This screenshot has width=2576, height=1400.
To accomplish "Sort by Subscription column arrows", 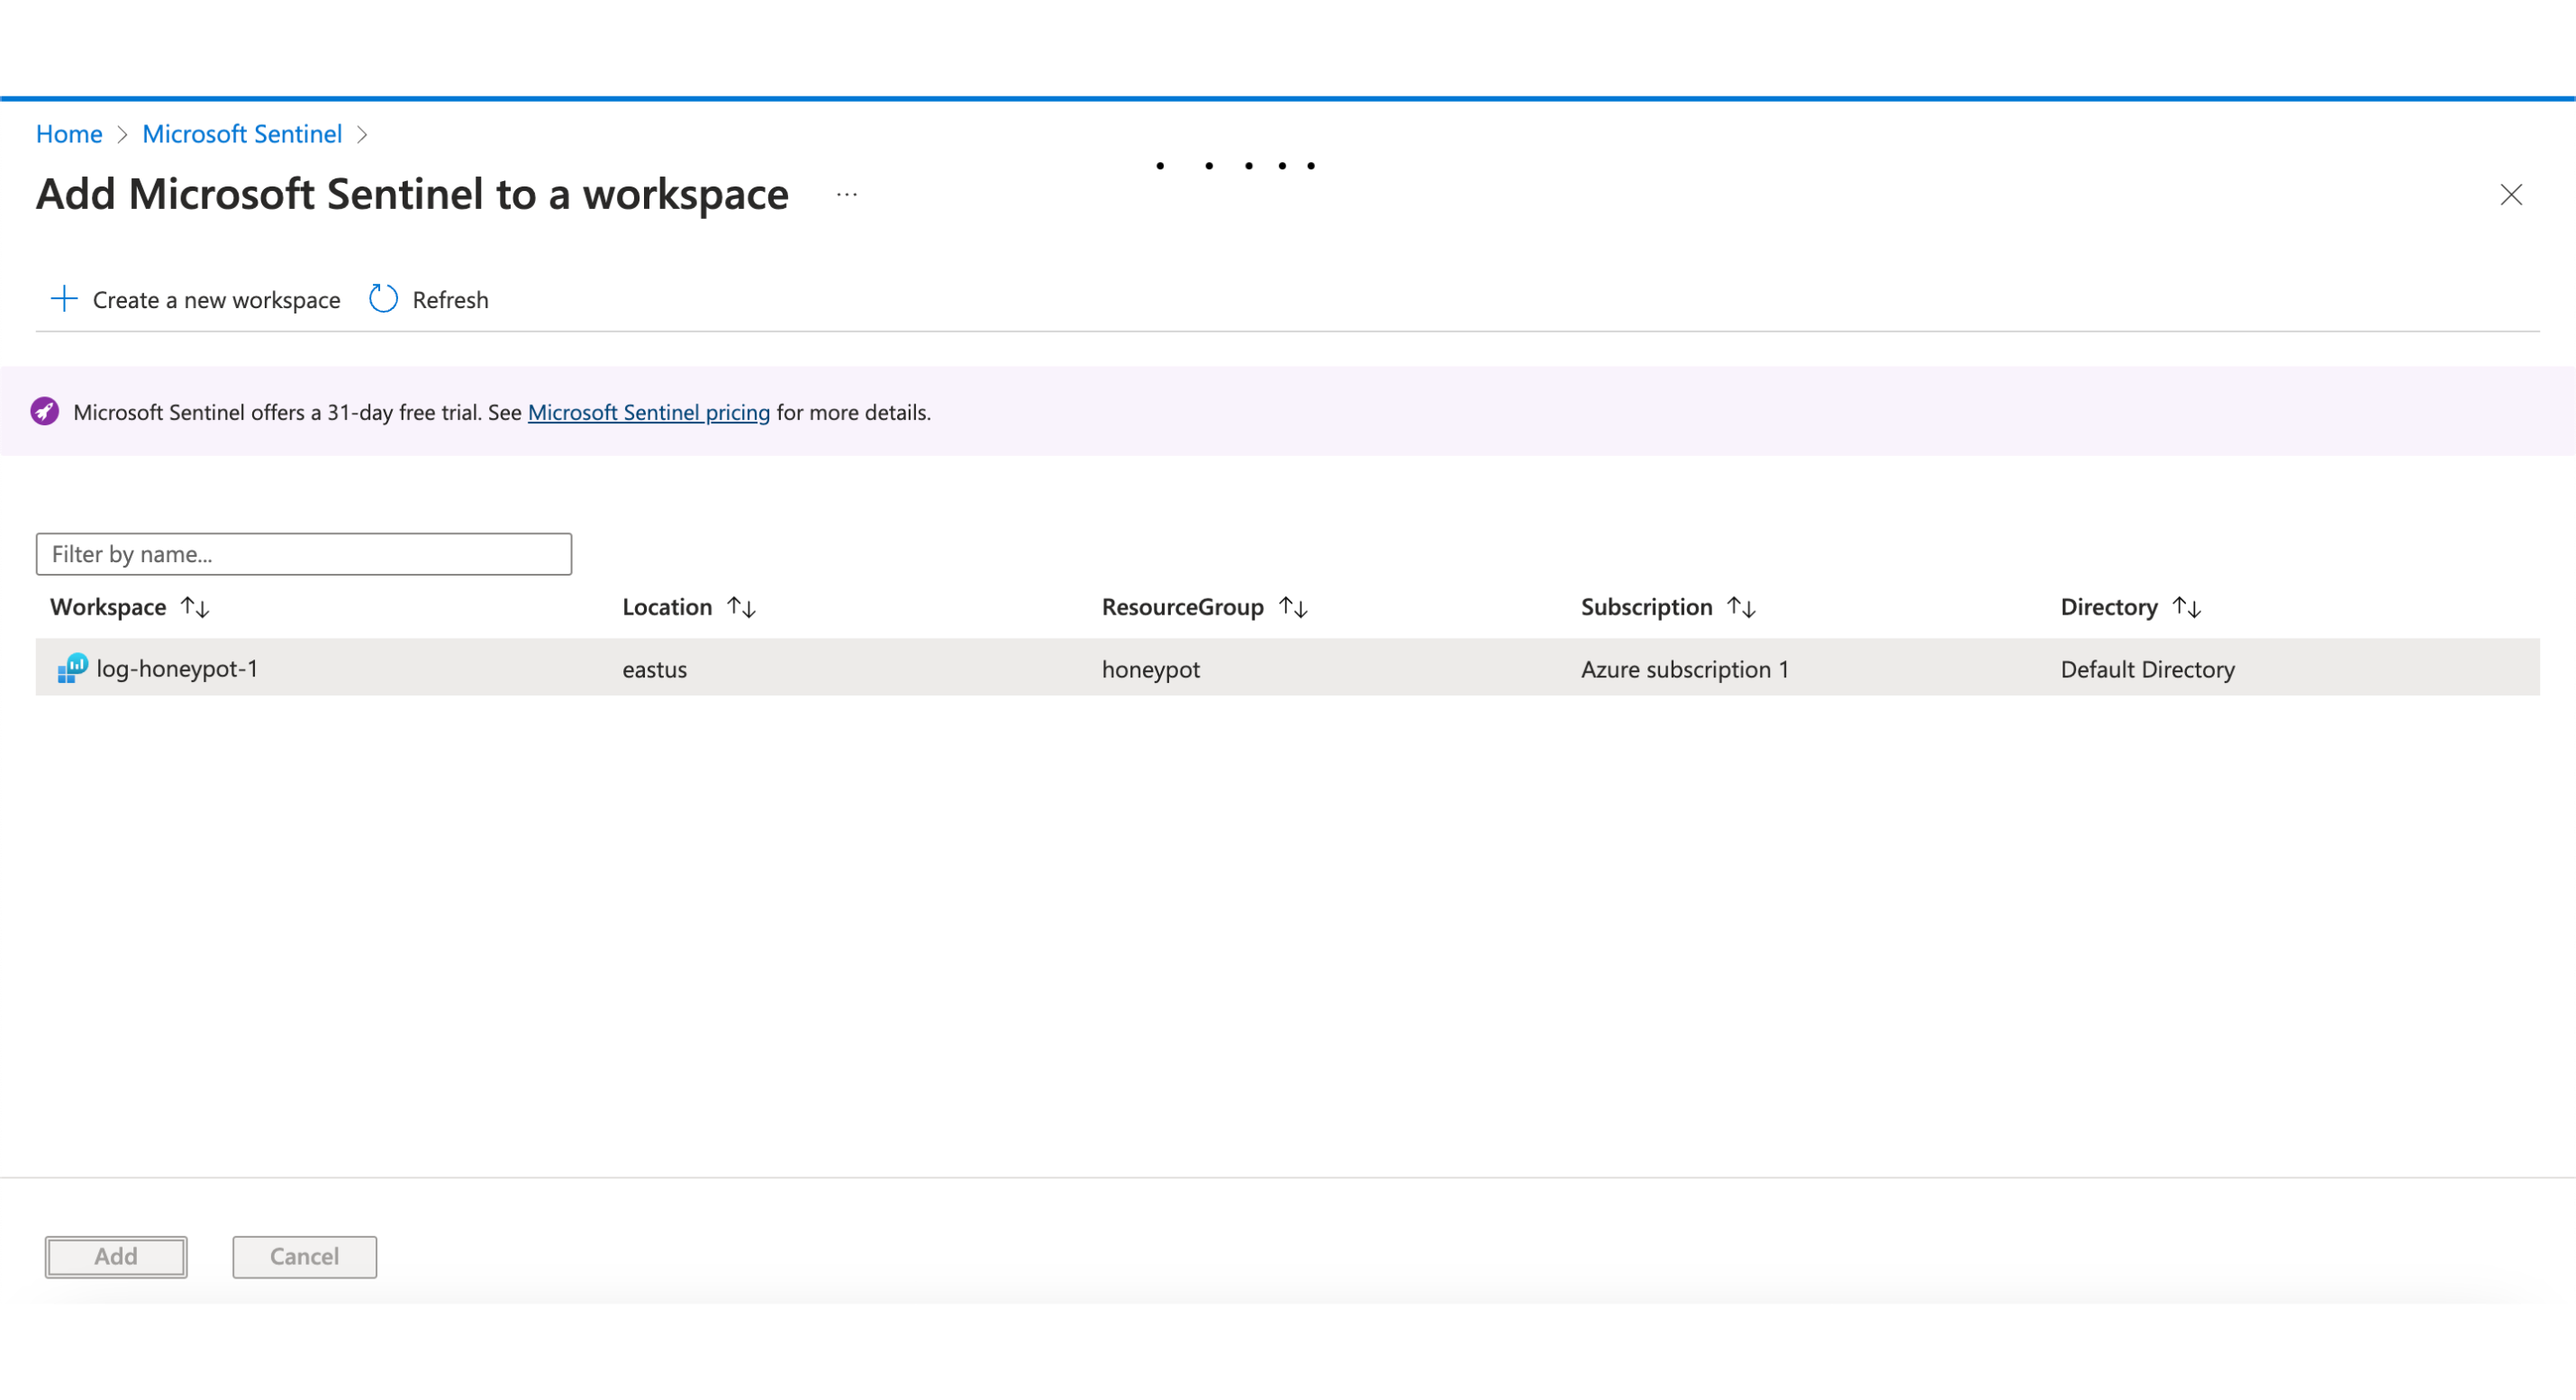I will (x=1741, y=607).
